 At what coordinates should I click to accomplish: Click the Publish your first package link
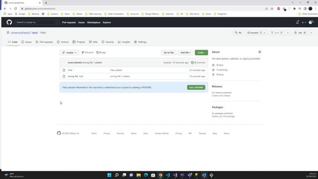[x=223, y=116]
